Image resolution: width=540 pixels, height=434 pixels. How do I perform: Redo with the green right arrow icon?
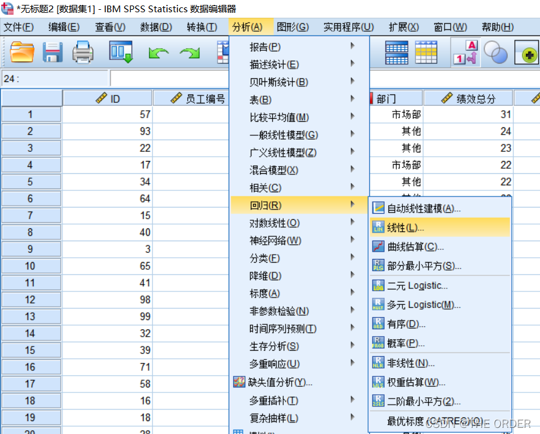tap(190, 53)
